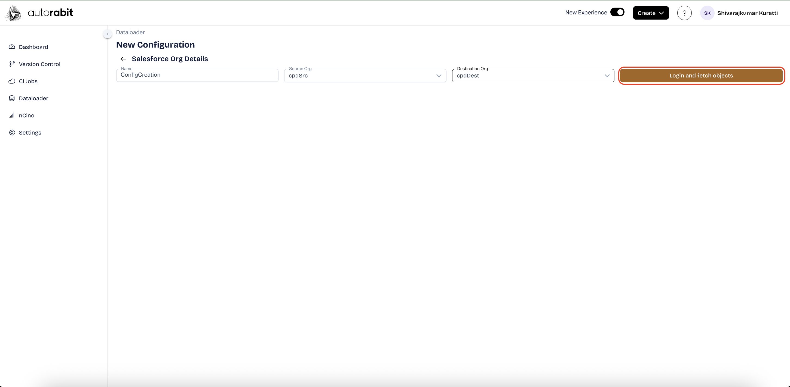The image size is (790, 387).
Task: Open the Source Org dropdown
Action: [x=365, y=76]
